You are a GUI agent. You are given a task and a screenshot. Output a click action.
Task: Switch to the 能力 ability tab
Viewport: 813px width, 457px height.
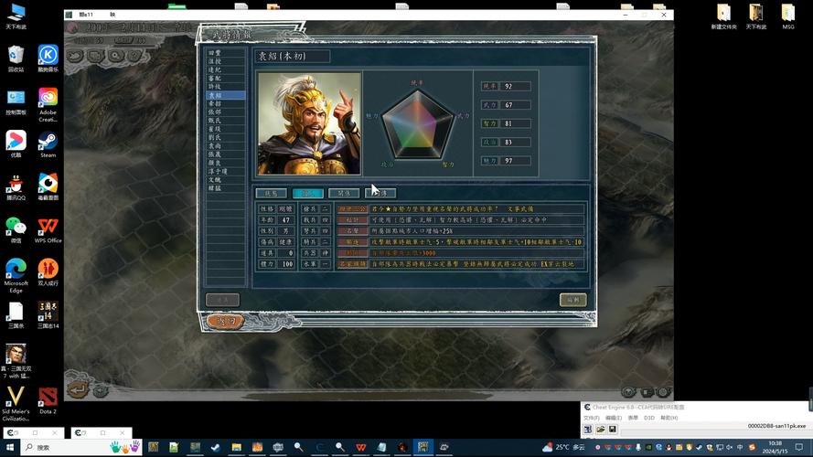307,194
